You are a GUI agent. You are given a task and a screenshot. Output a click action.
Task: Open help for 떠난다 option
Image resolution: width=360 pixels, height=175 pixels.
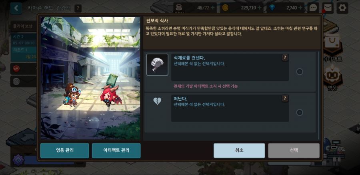[285, 98]
